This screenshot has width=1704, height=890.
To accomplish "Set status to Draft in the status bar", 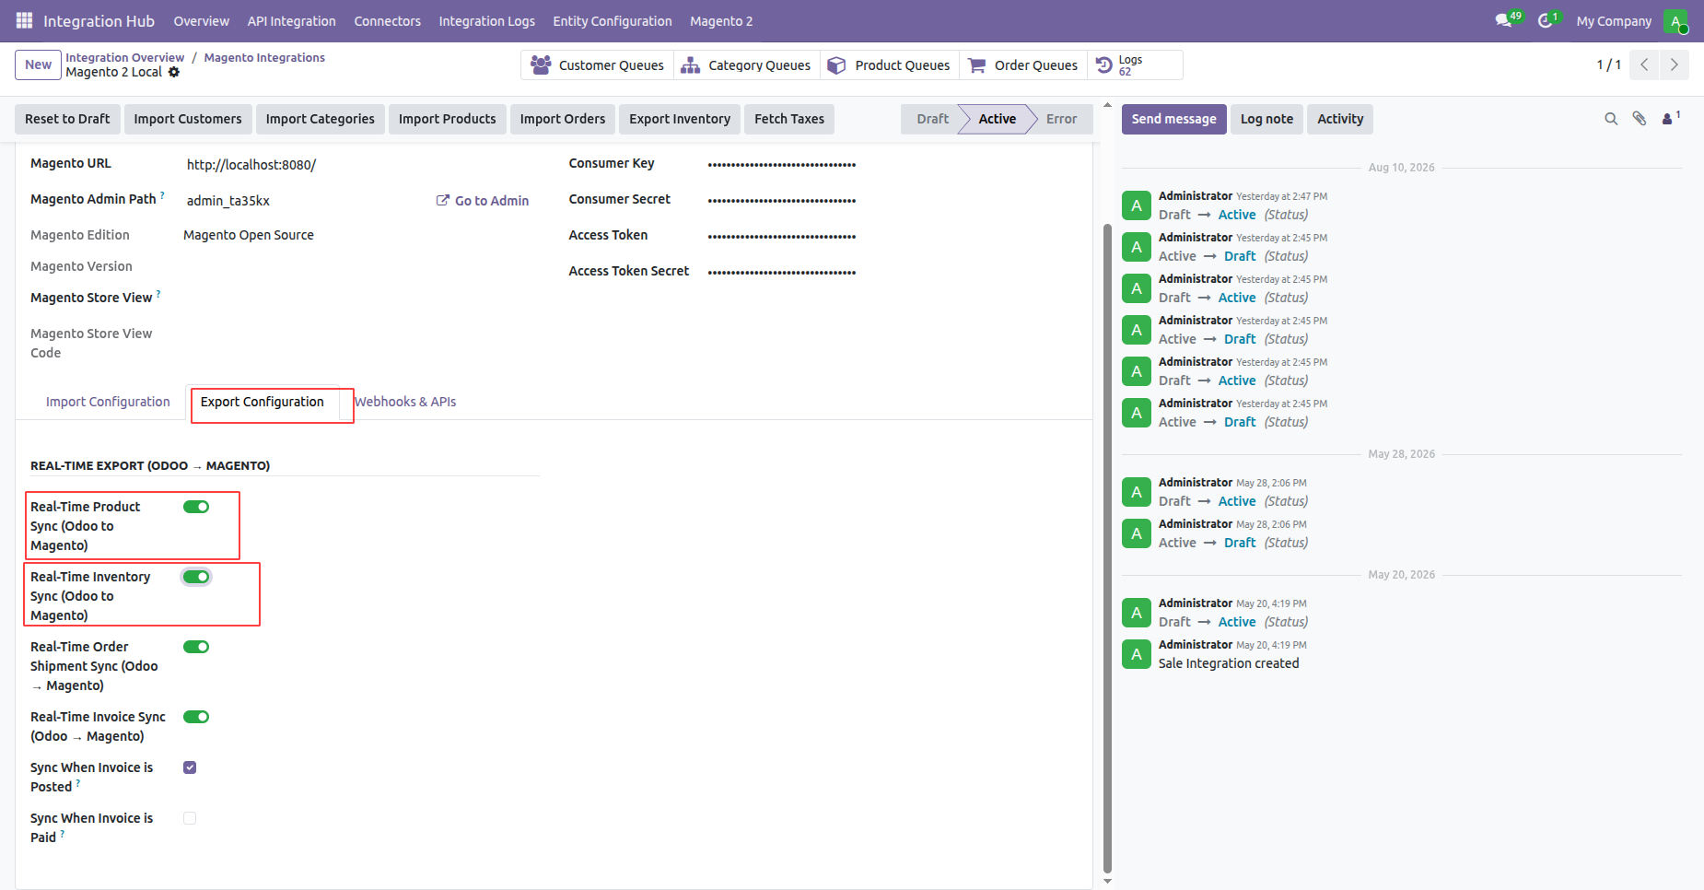I will (x=932, y=119).
